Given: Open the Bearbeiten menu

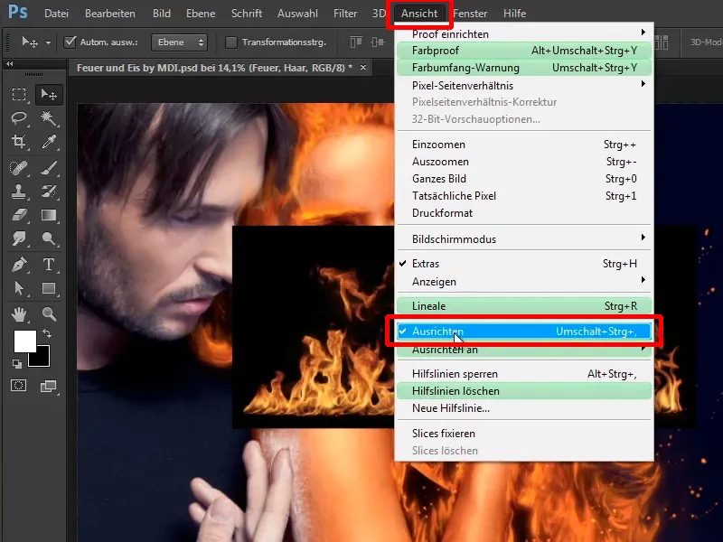Looking at the screenshot, I should click(110, 14).
